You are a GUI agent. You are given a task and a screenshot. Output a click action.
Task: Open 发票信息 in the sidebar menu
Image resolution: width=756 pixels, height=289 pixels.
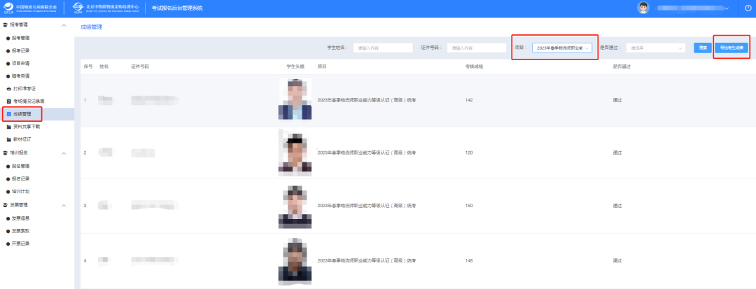(21, 218)
